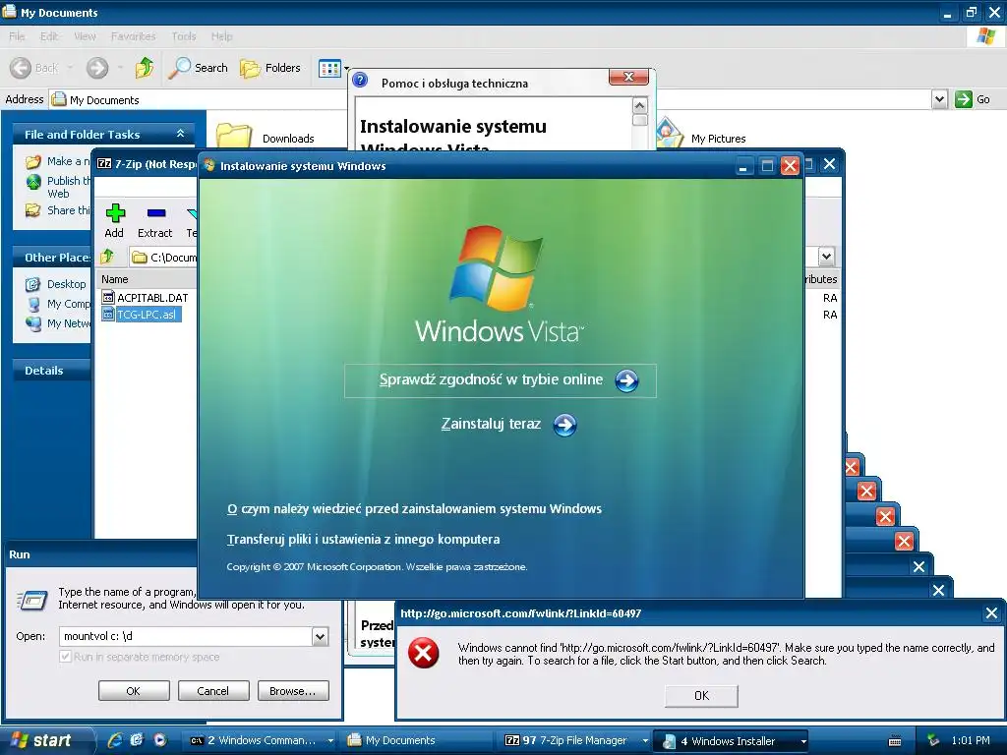Toggle the Folders pane in Explorer
1007x755 pixels.
coord(270,68)
